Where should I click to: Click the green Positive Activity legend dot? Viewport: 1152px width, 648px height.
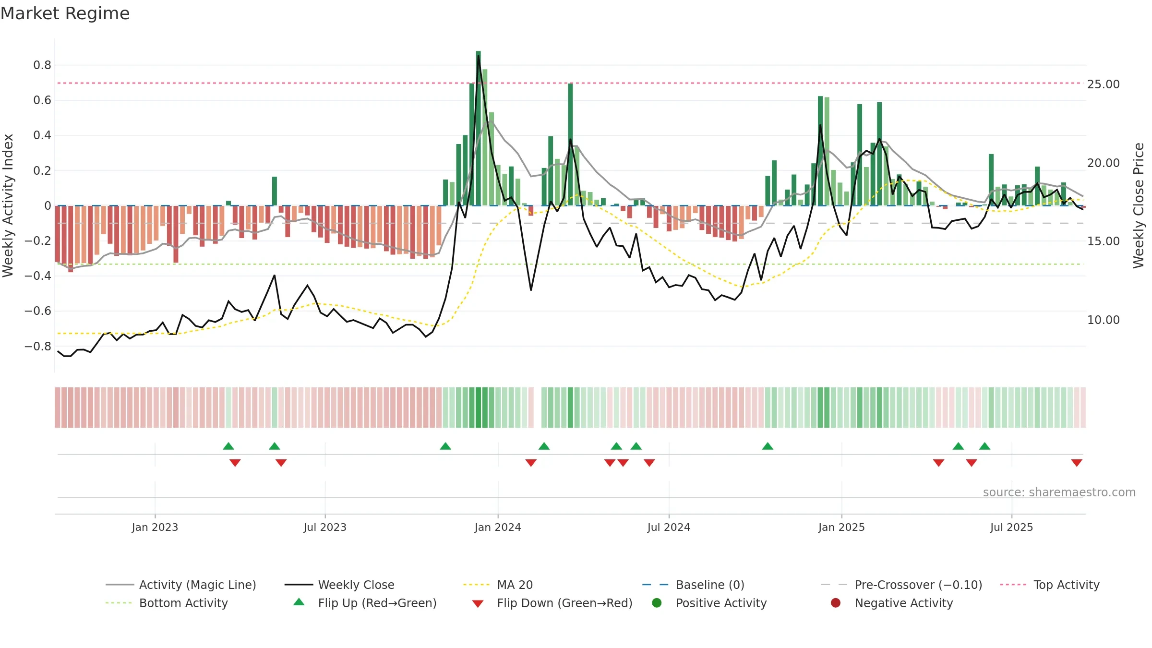coord(657,603)
